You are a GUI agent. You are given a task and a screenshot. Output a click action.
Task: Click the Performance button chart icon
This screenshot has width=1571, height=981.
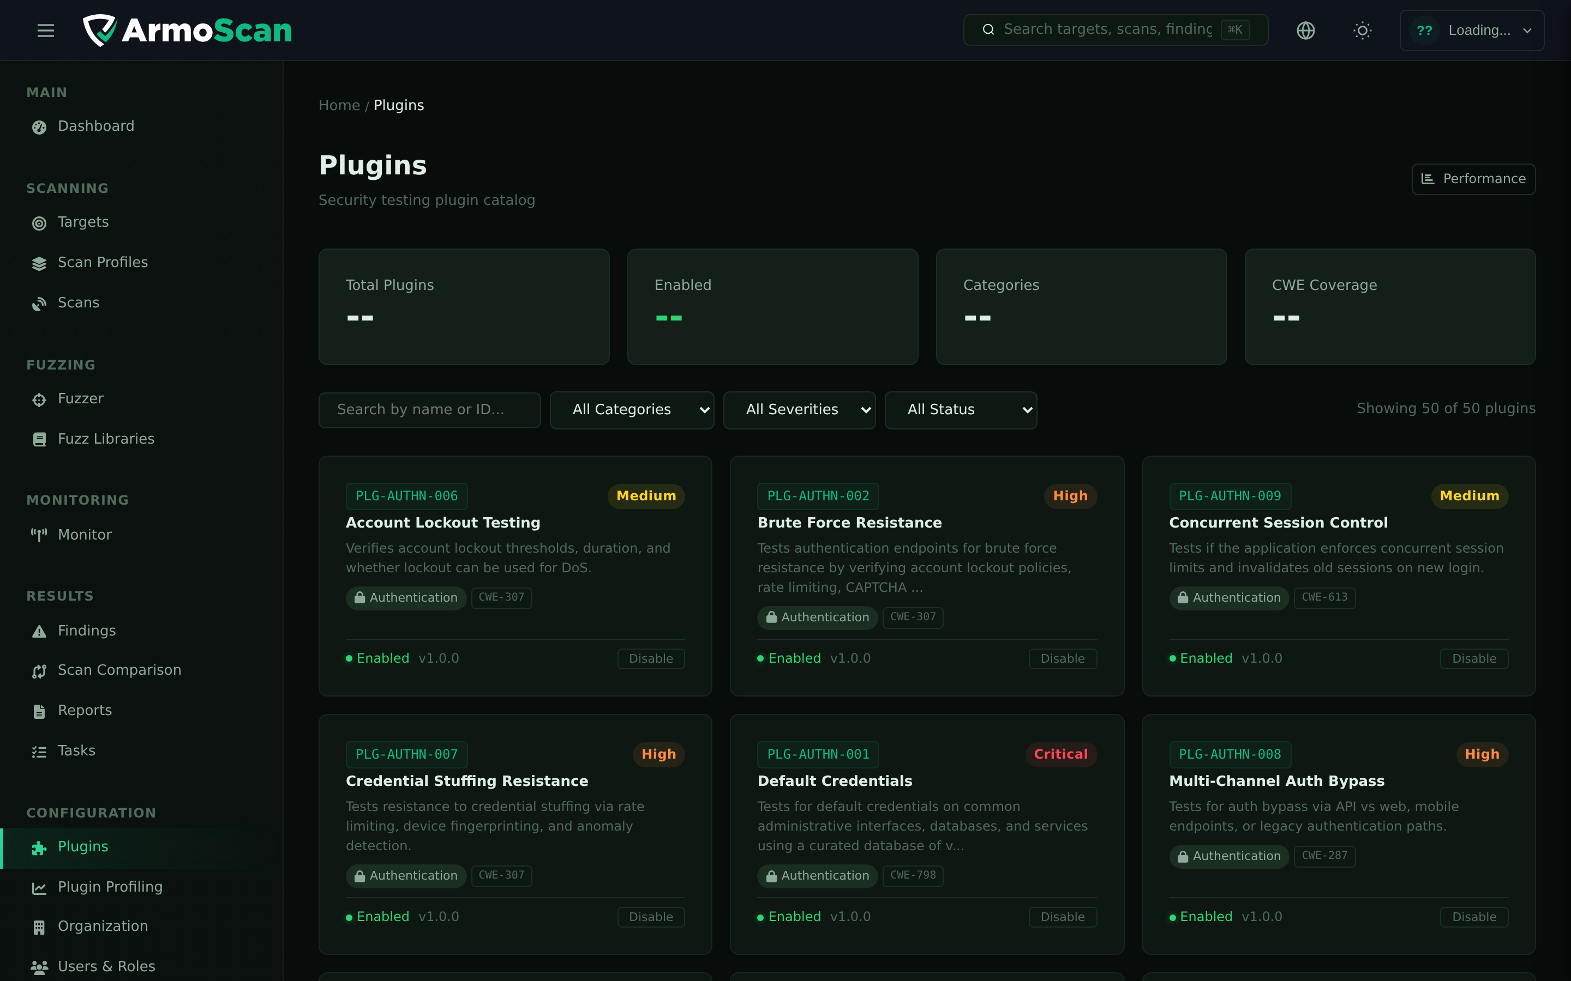coord(1428,178)
